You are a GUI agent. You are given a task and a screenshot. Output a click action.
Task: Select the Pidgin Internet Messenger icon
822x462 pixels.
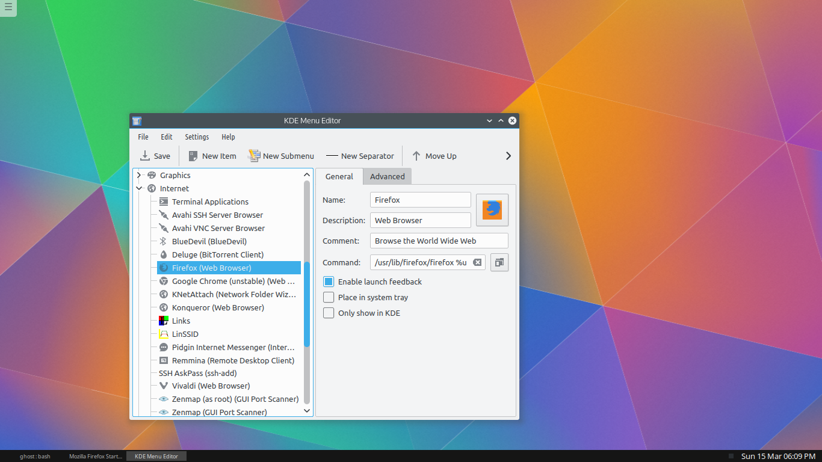(x=163, y=347)
